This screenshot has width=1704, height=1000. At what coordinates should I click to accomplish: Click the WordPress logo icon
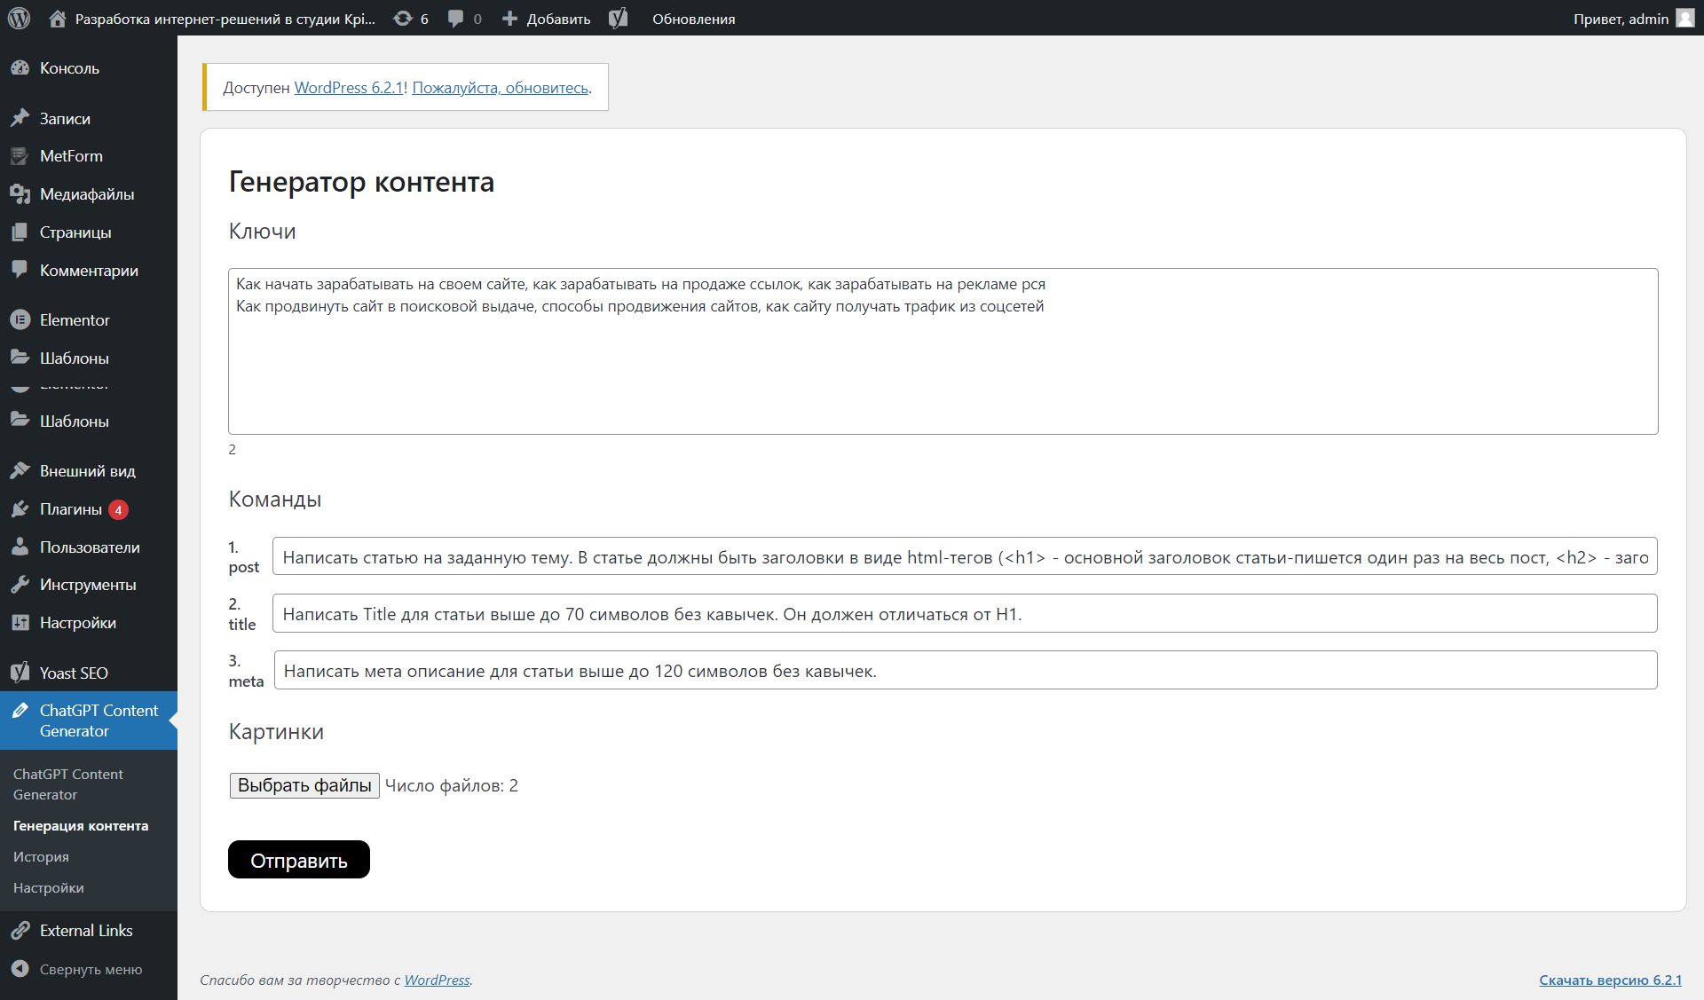19,19
